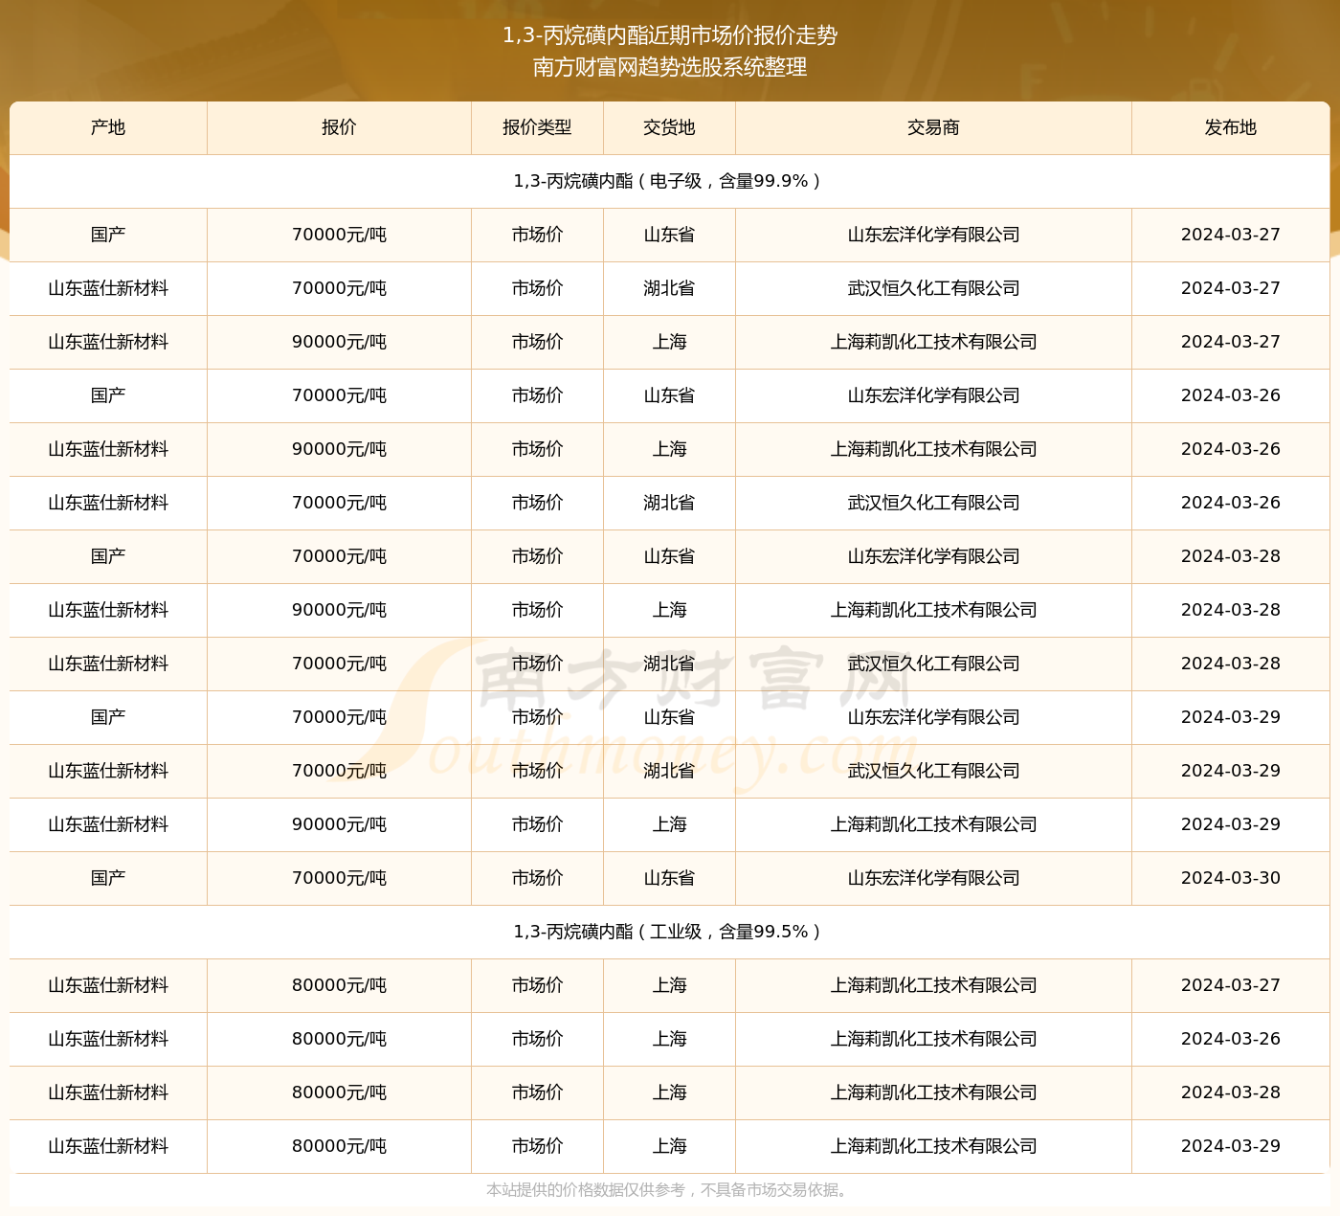Click 山东蓝仕新材料 in the 80000元 2024-03-29 row
This screenshot has height=1216, width=1340.
click(108, 1146)
